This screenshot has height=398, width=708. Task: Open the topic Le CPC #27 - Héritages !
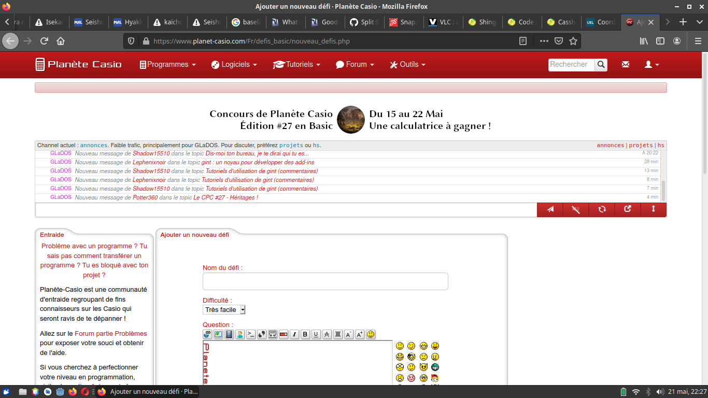[x=225, y=197]
